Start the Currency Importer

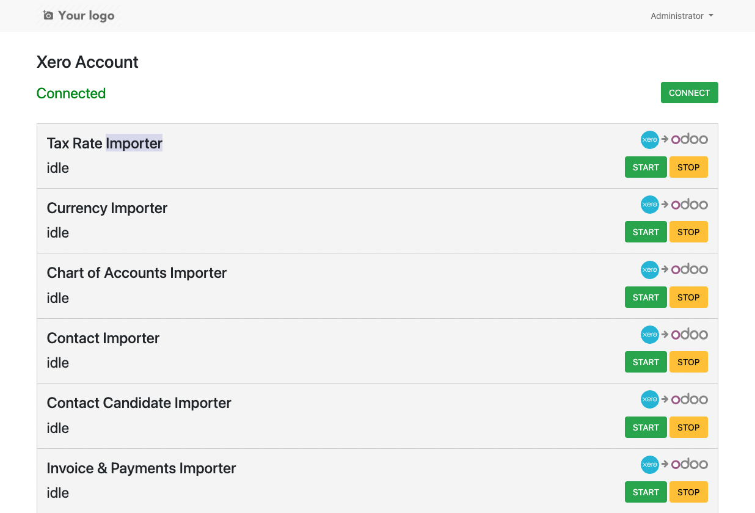click(646, 232)
